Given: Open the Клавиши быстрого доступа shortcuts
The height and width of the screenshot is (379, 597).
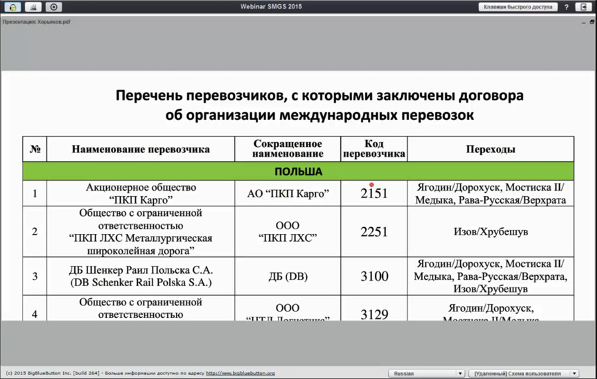Looking at the screenshot, I should click(517, 7).
